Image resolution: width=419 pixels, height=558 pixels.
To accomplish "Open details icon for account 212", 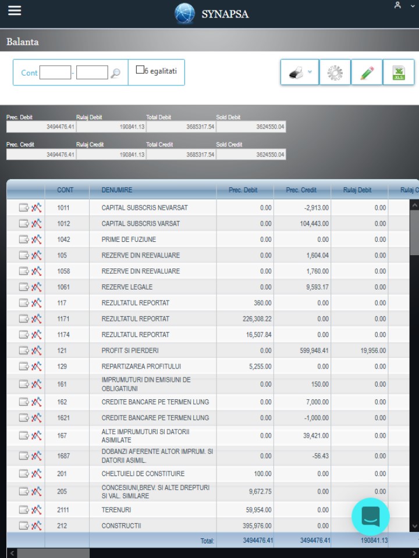I will 24,525.
